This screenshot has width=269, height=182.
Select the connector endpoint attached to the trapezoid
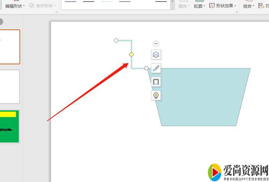(x=146, y=68)
